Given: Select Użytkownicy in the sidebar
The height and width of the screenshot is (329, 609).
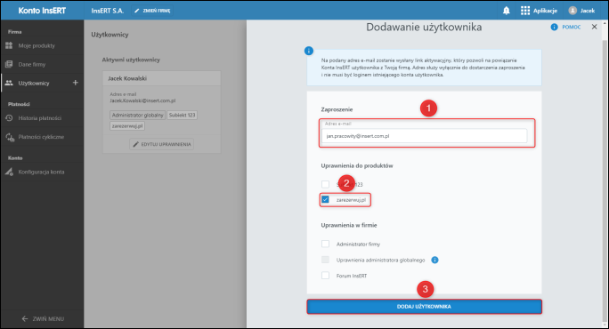Looking at the screenshot, I should point(34,83).
